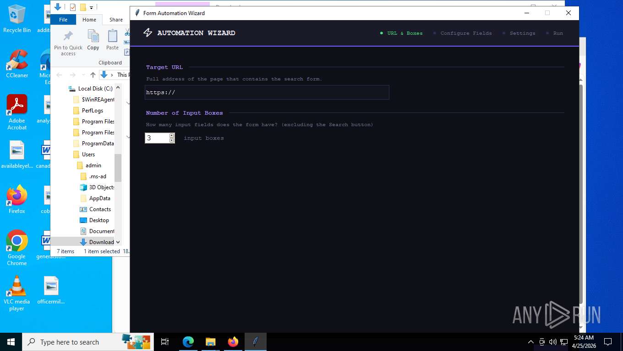
Task: Open the Firefox desktop shortcut
Action: pyautogui.click(x=17, y=199)
